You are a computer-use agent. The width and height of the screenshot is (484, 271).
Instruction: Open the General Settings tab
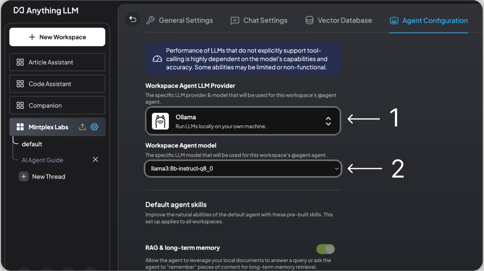pos(180,20)
